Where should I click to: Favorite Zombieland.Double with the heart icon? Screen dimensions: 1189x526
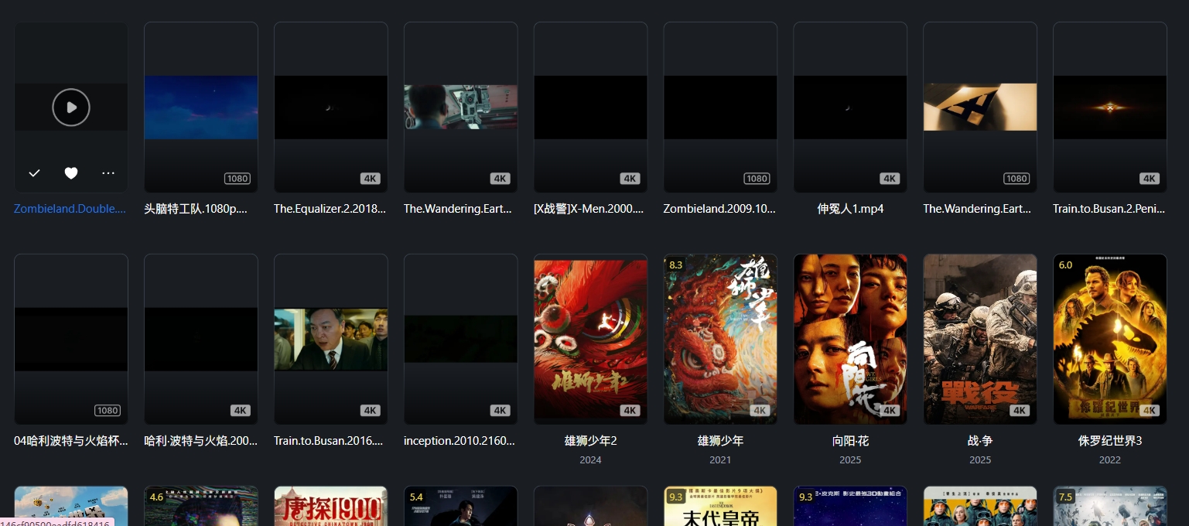click(71, 173)
